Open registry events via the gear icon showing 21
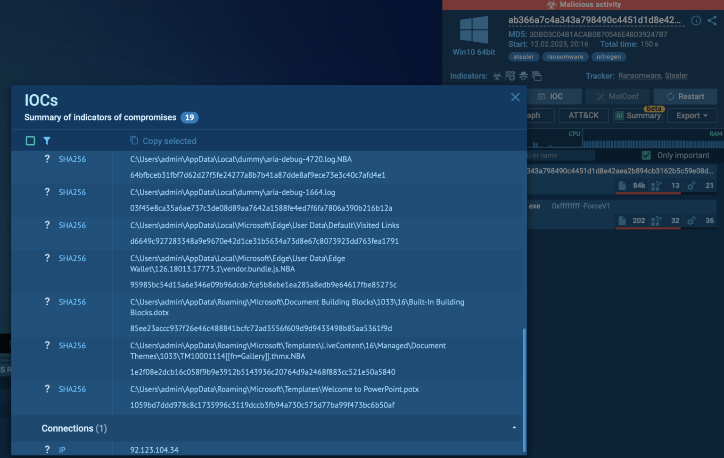 (691, 185)
